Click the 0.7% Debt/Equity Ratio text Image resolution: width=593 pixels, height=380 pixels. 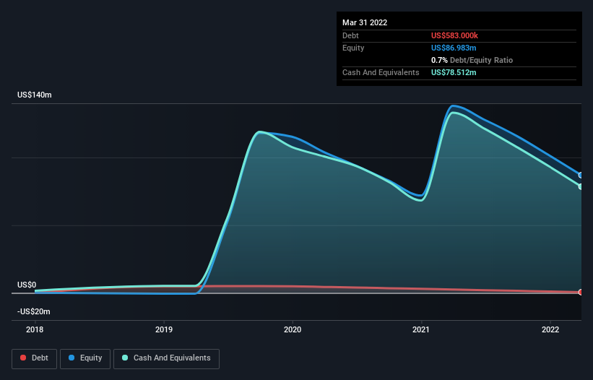472,60
